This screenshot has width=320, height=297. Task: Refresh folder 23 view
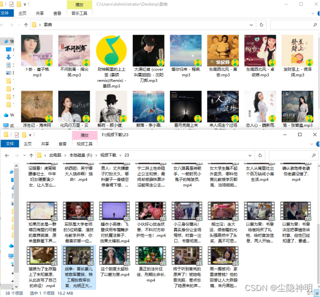260,155
